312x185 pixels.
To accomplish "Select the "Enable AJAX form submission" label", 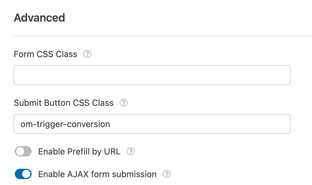I will pyautogui.click(x=97, y=174).
